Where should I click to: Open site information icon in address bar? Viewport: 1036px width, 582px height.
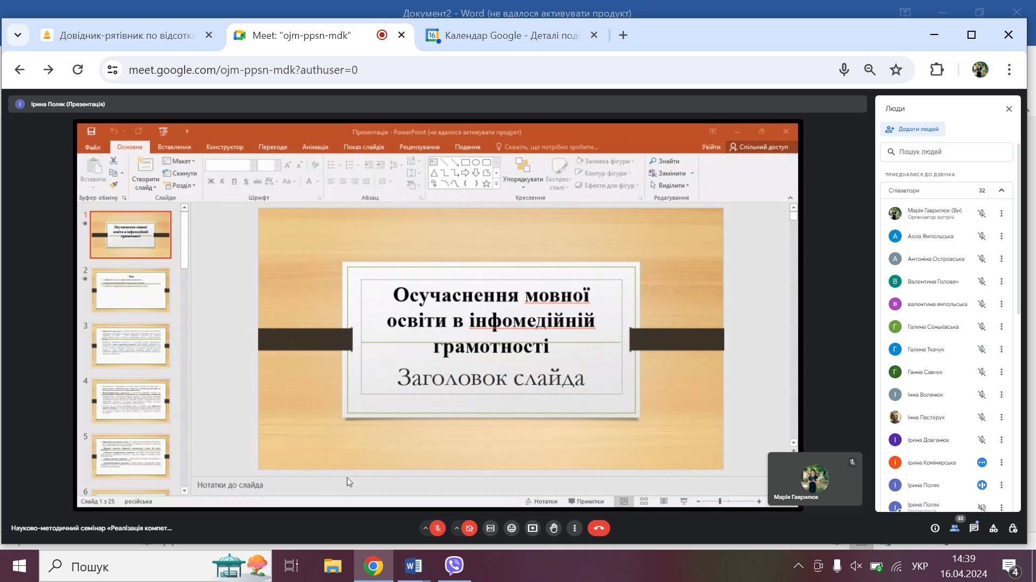click(112, 70)
